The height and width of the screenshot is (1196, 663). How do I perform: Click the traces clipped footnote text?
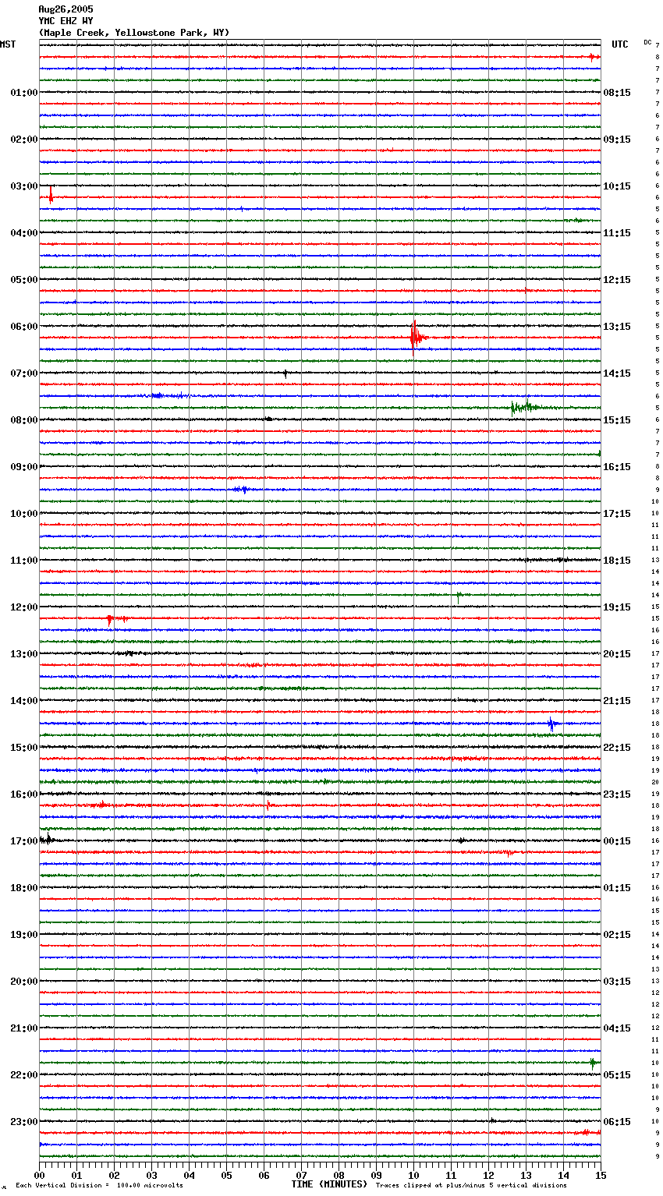471,1186
